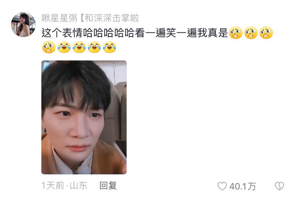Viewport: 296px width, 202px height.
Task: Open the commenter's profile avatar
Action: click(x=23, y=25)
